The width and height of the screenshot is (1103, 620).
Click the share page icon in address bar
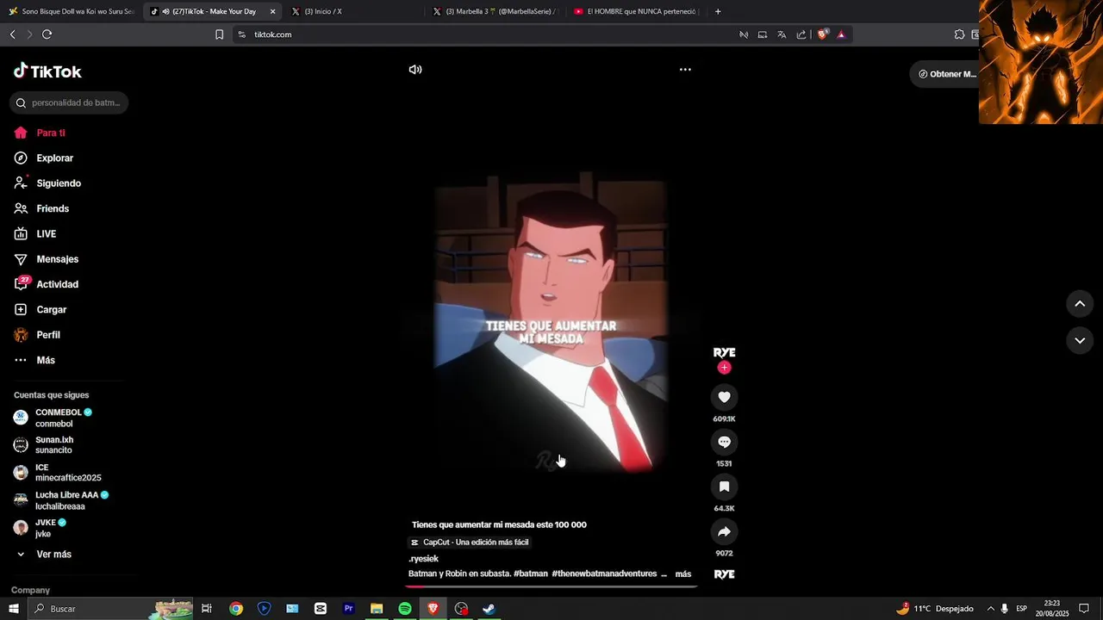[x=801, y=34]
